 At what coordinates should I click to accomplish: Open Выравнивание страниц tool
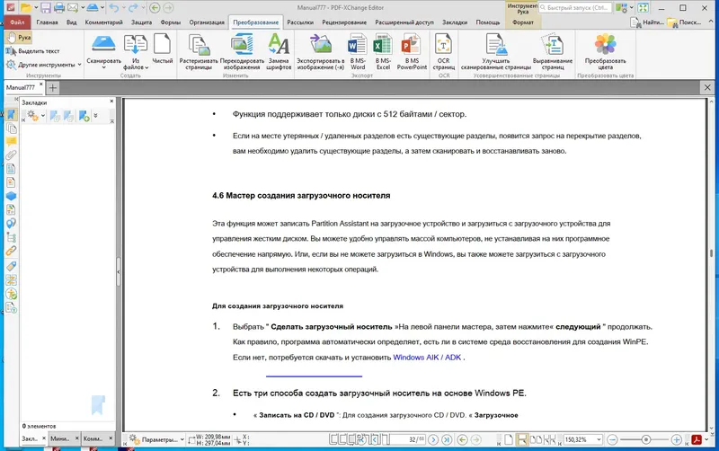tap(553, 52)
